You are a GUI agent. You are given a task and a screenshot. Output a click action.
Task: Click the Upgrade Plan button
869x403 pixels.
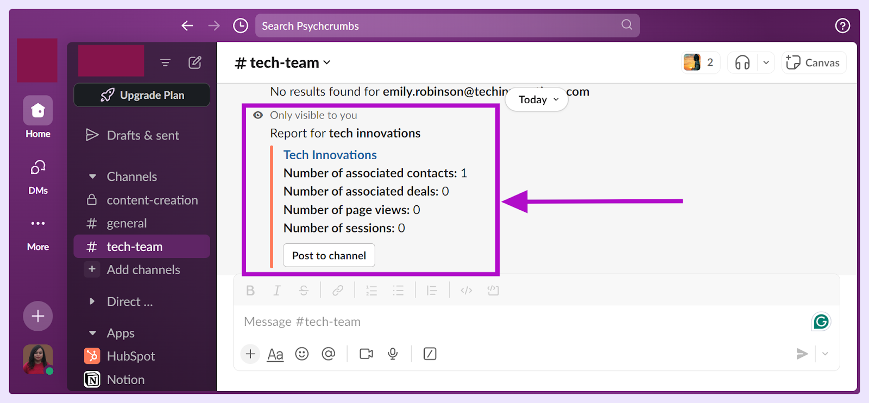coord(142,95)
